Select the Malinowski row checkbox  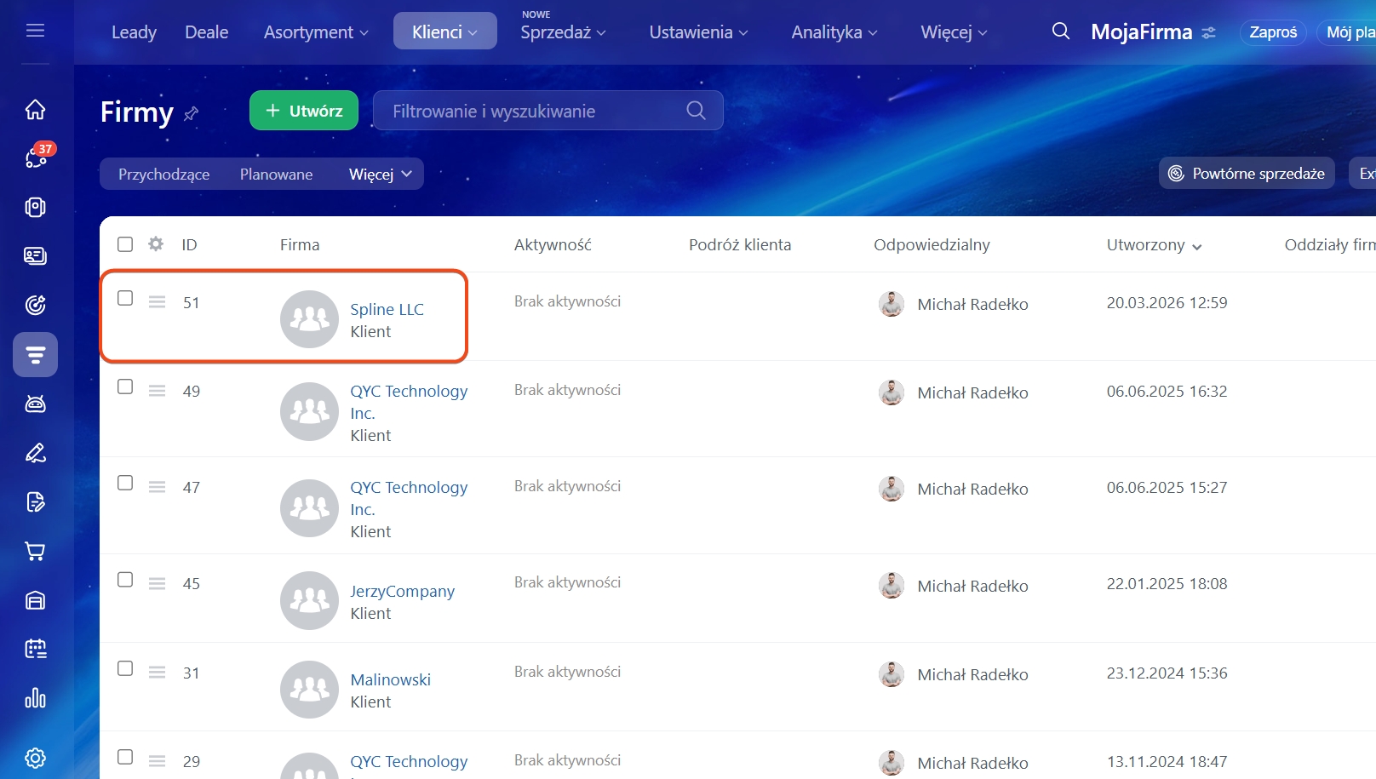(125, 668)
